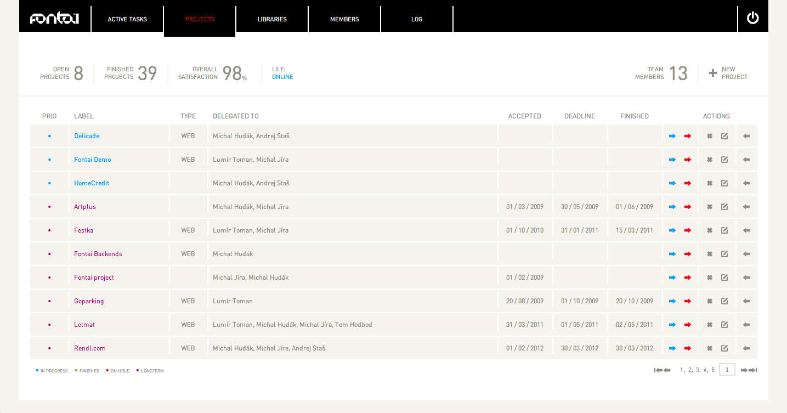Open the Lotmat project link
Image resolution: width=787 pixels, height=413 pixels.
(84, 325)
